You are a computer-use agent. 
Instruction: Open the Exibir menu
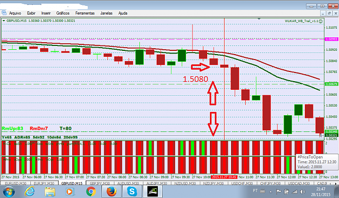tap(31, 13)
